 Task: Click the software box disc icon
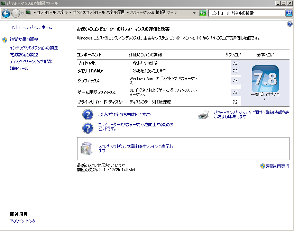pos(86,149)
